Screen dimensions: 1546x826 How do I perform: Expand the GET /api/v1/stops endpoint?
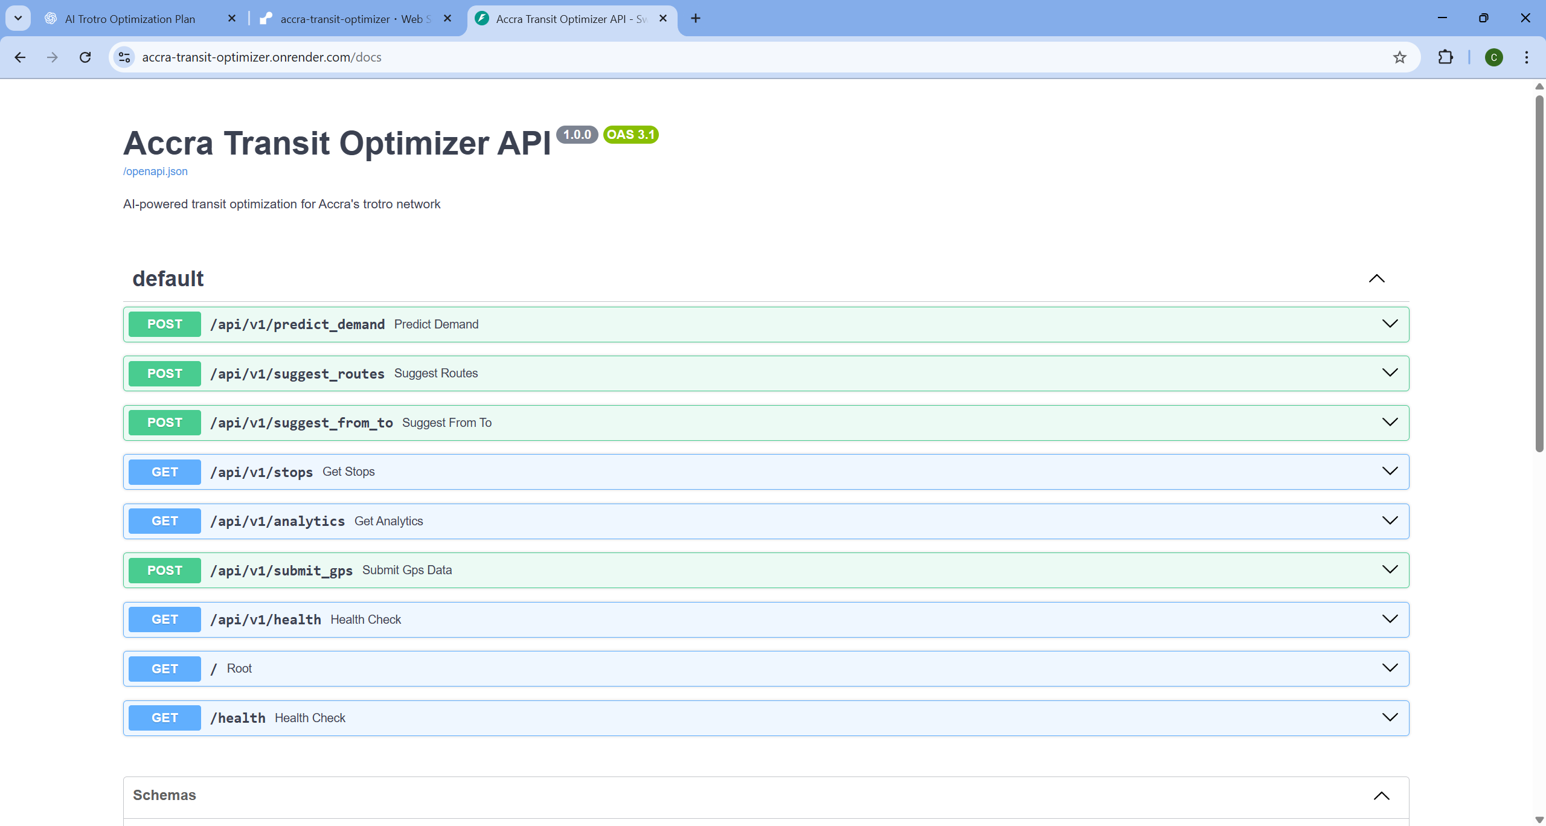(1390, 472)
